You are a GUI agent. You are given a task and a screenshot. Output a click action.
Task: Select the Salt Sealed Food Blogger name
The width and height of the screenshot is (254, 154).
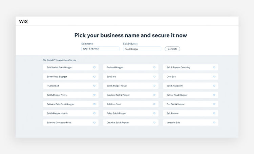pos(71,68)
